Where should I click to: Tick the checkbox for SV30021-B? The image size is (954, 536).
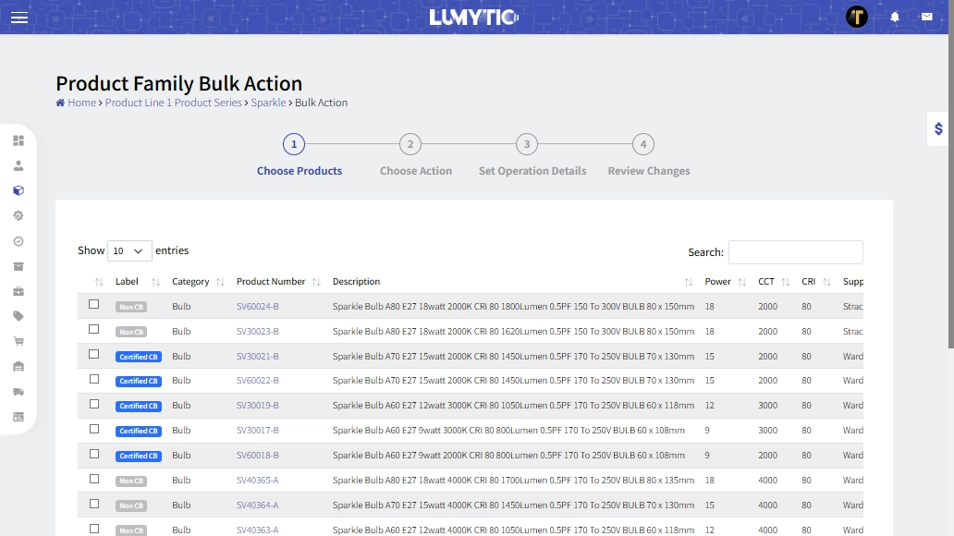(93, 354)
